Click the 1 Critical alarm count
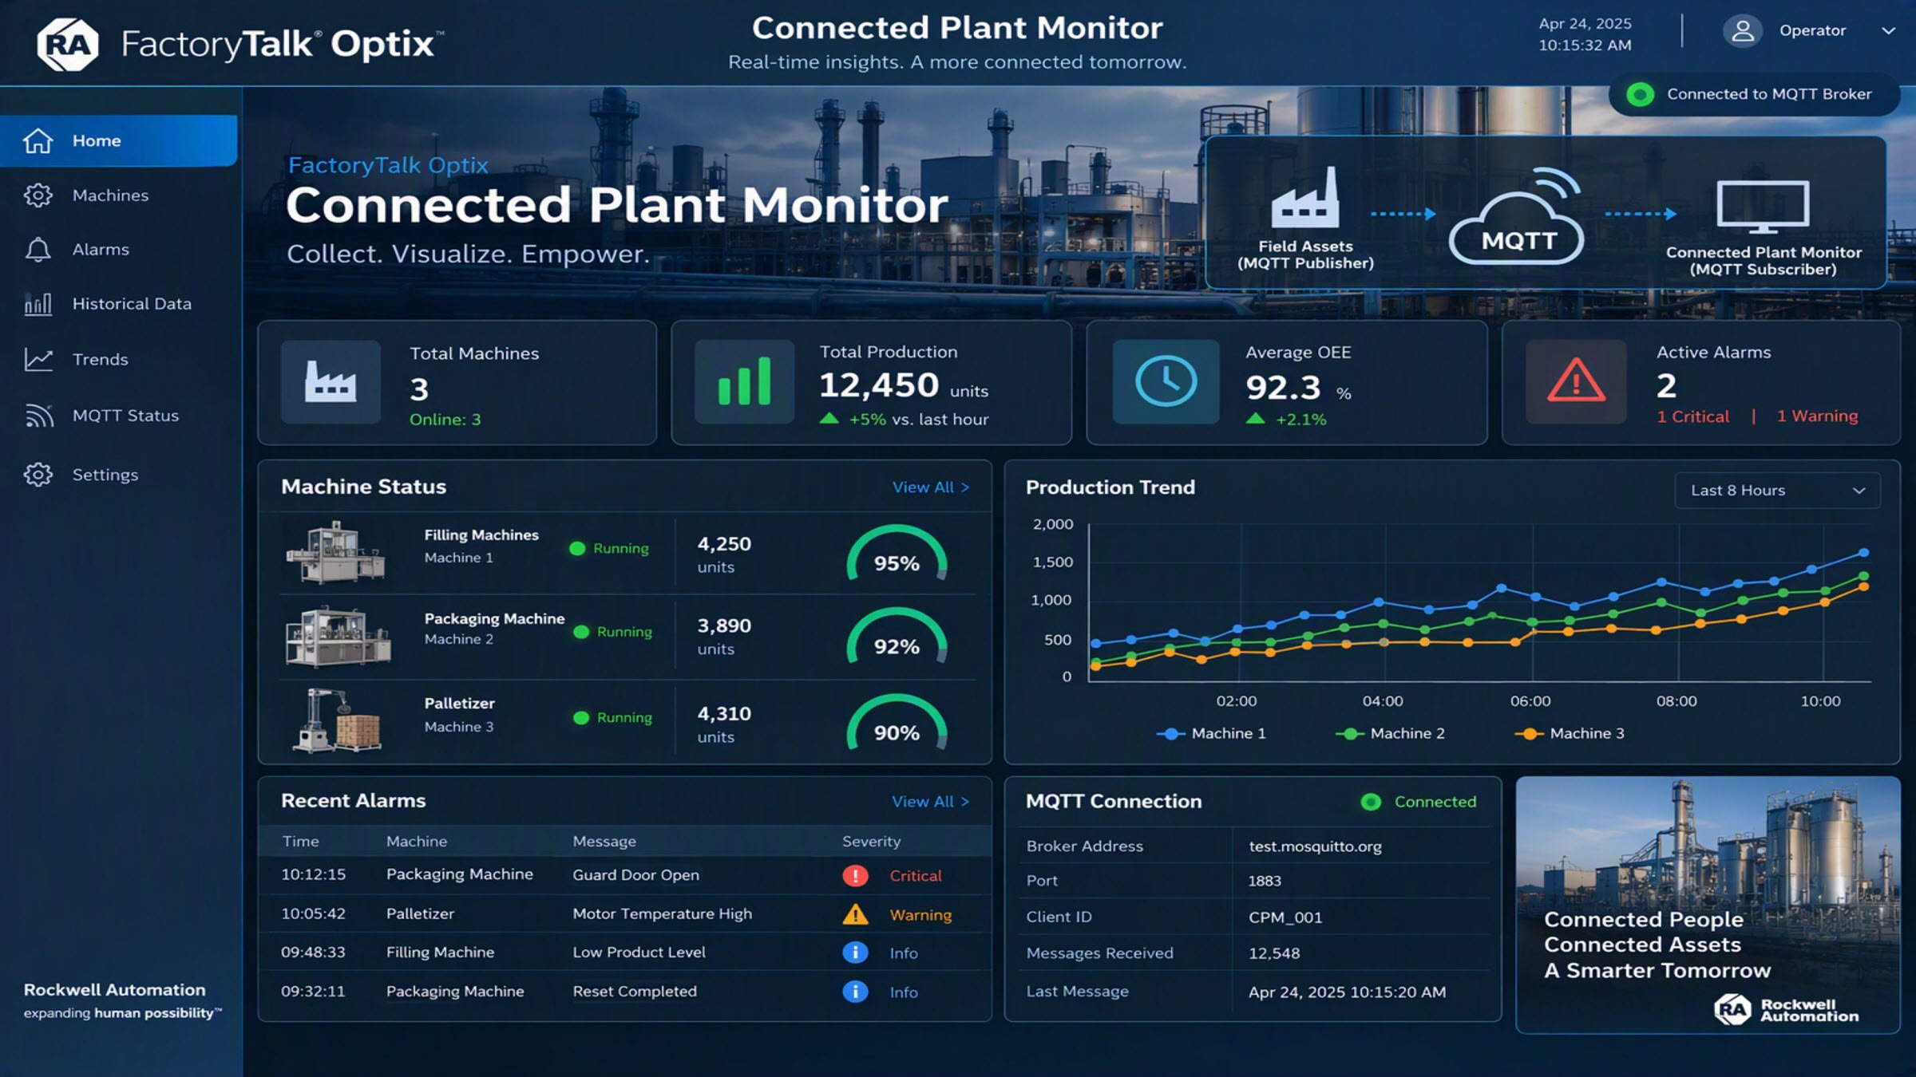The width and height of the screenshot is (1916, 1077). coord(1692,416)
